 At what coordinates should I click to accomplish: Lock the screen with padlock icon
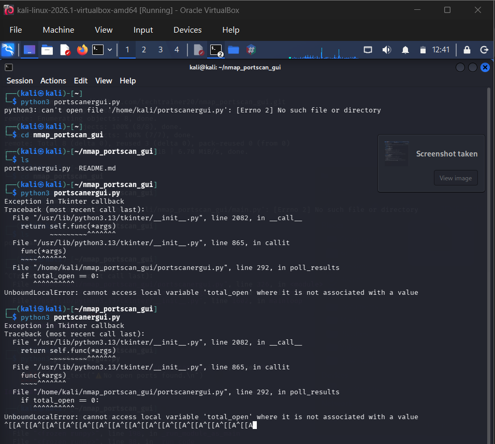(x=467, y=50)
